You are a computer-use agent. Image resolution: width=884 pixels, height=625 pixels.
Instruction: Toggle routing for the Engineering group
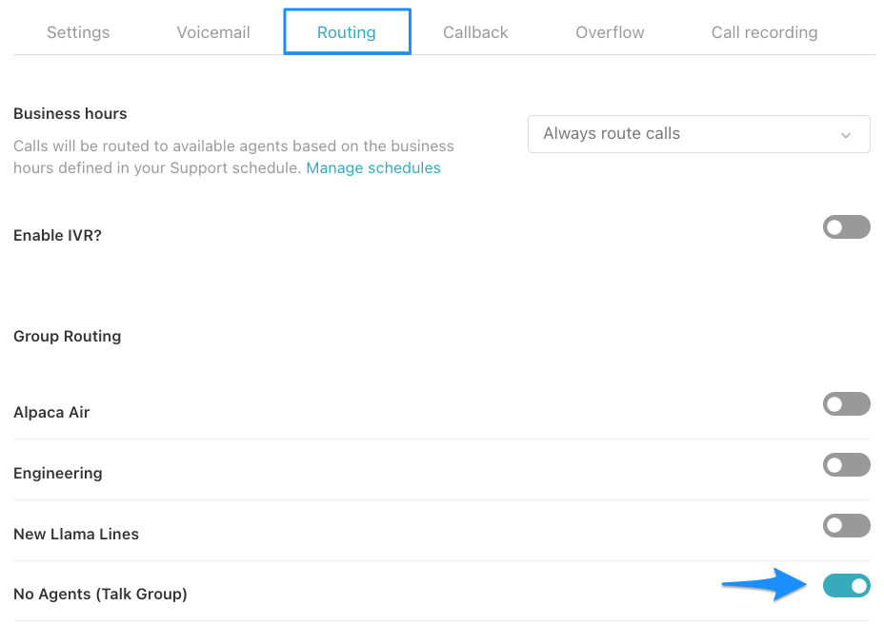pyautogui.click(x=846, y=464)
